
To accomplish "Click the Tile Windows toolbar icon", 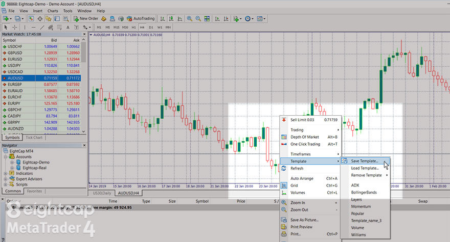I will point(207,18).
